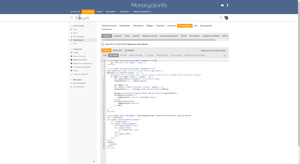Select the En-tête editor tab
Image resolution: width=300 pixels, height=164 pixels.
[123, 56]
